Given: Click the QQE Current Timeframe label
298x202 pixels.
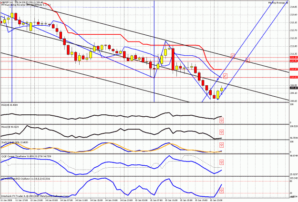Looking at the screenshot, I should [x=26, y=156].
